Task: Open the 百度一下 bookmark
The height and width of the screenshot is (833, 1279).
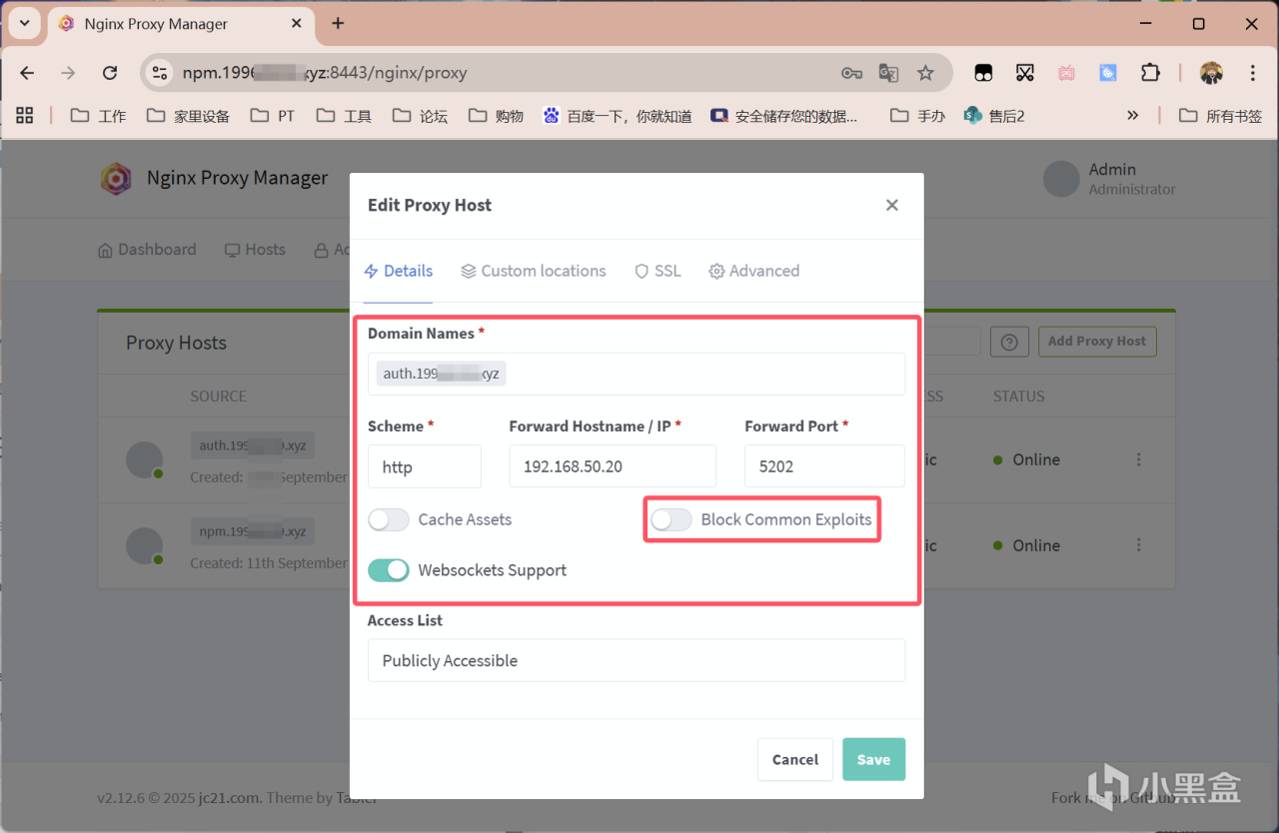Action: (618, 116)
